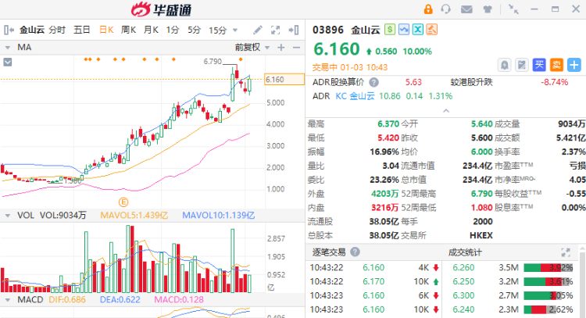Switch to 分时 intraday chart
The width and height of the screenshot is (586, 318).
click(57, 30)
